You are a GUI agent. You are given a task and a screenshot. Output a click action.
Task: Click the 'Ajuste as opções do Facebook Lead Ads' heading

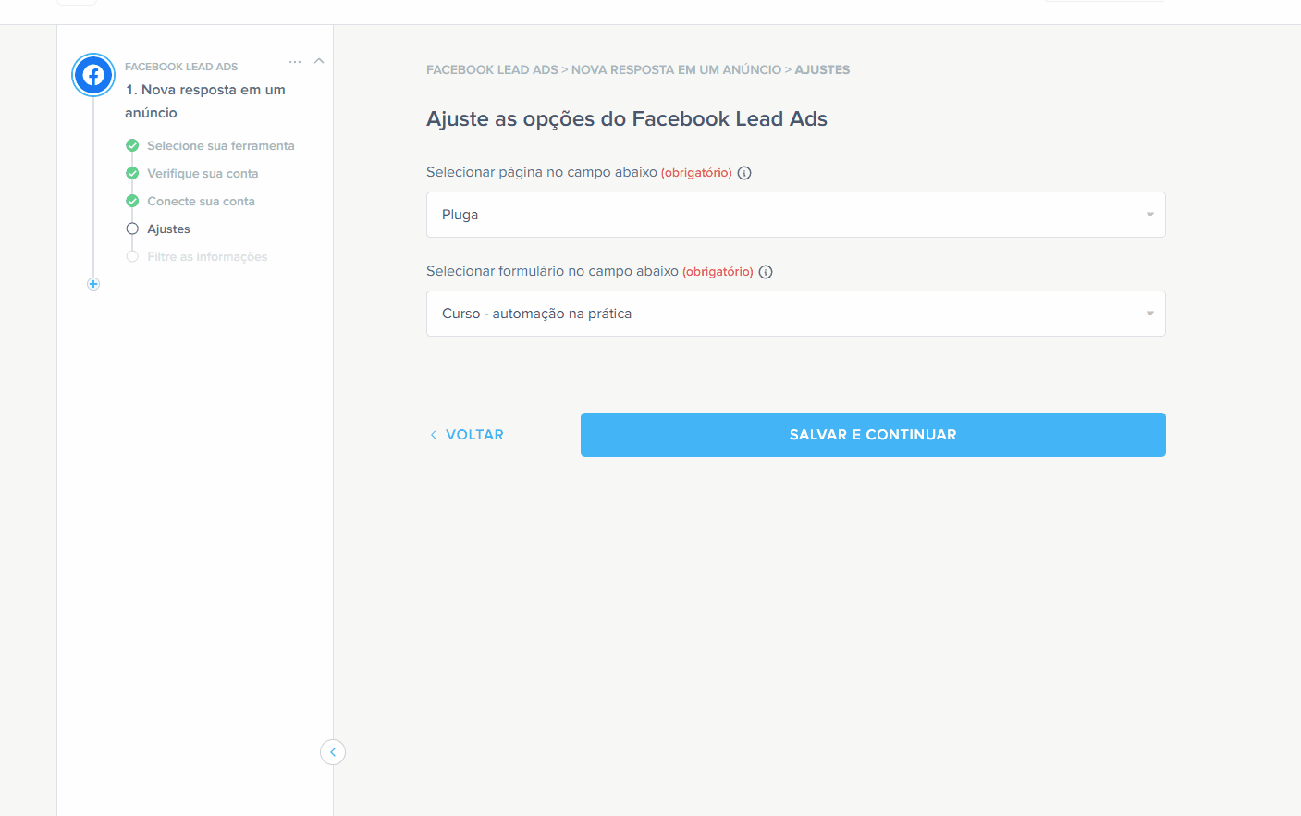627,118
